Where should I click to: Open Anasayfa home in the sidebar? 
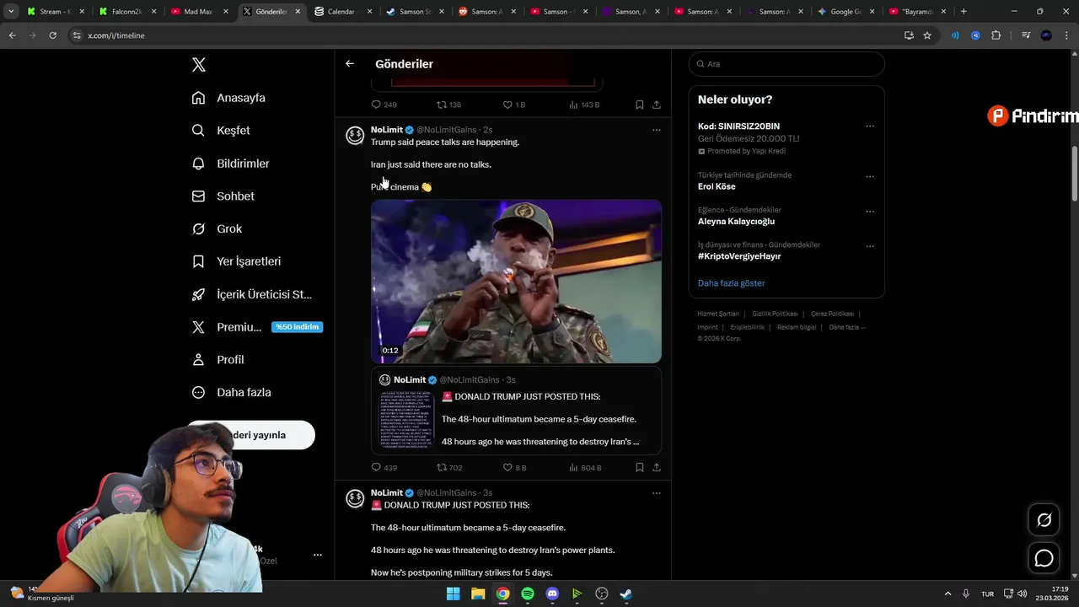pos(229,98)
